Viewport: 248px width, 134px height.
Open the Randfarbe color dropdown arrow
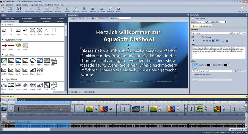point(212,65)
